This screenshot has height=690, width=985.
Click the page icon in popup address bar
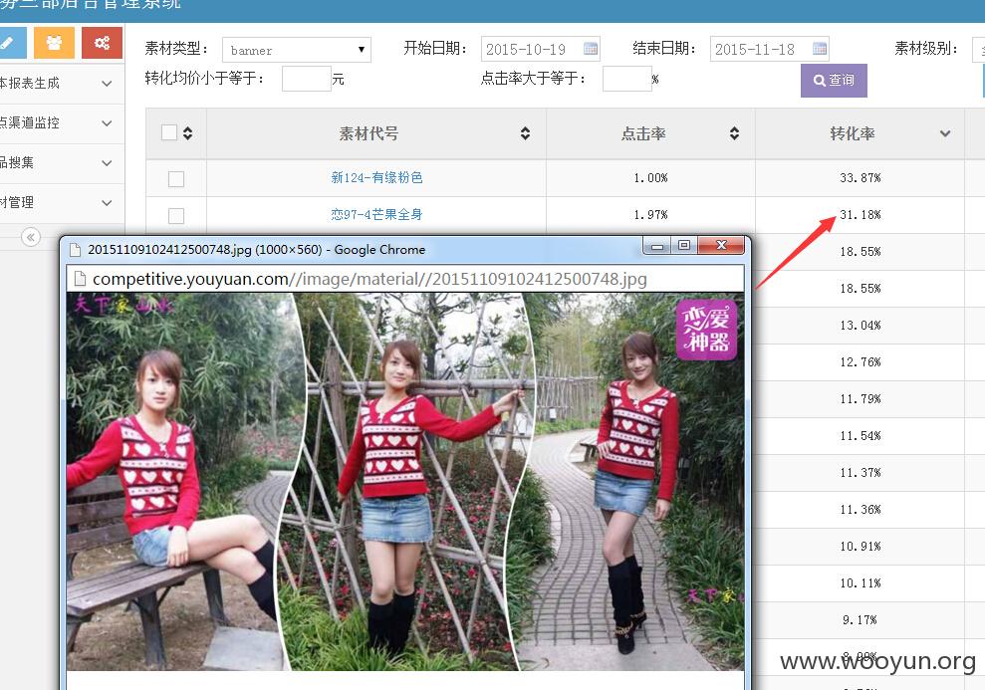79,279
